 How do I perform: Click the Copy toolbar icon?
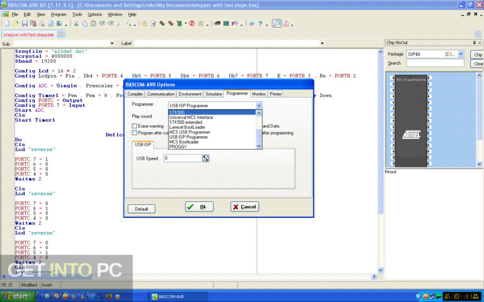pyautogui.click(x=84, y=24)
